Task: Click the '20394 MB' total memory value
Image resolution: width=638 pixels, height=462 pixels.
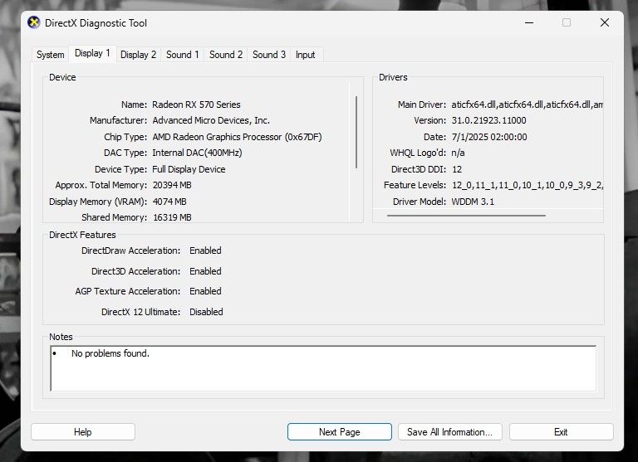Action: click(x=172, y=185)
